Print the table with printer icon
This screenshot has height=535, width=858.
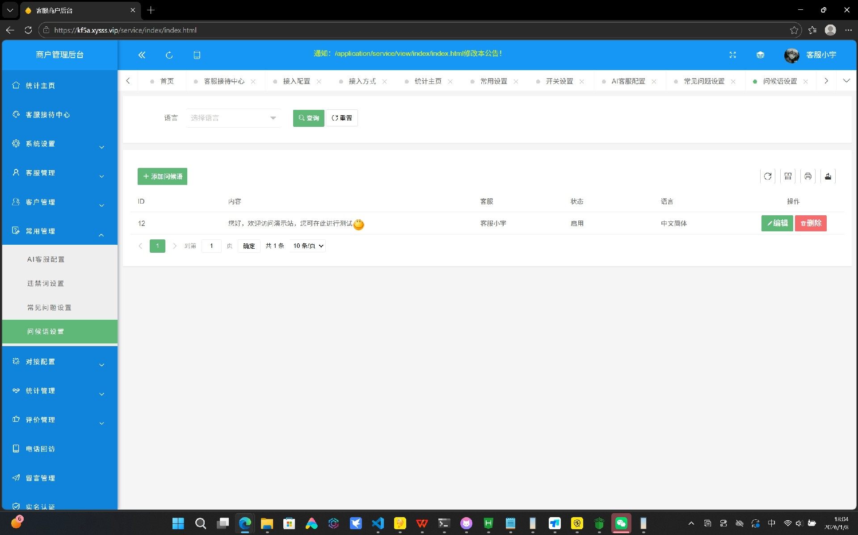tap(808, 176)
